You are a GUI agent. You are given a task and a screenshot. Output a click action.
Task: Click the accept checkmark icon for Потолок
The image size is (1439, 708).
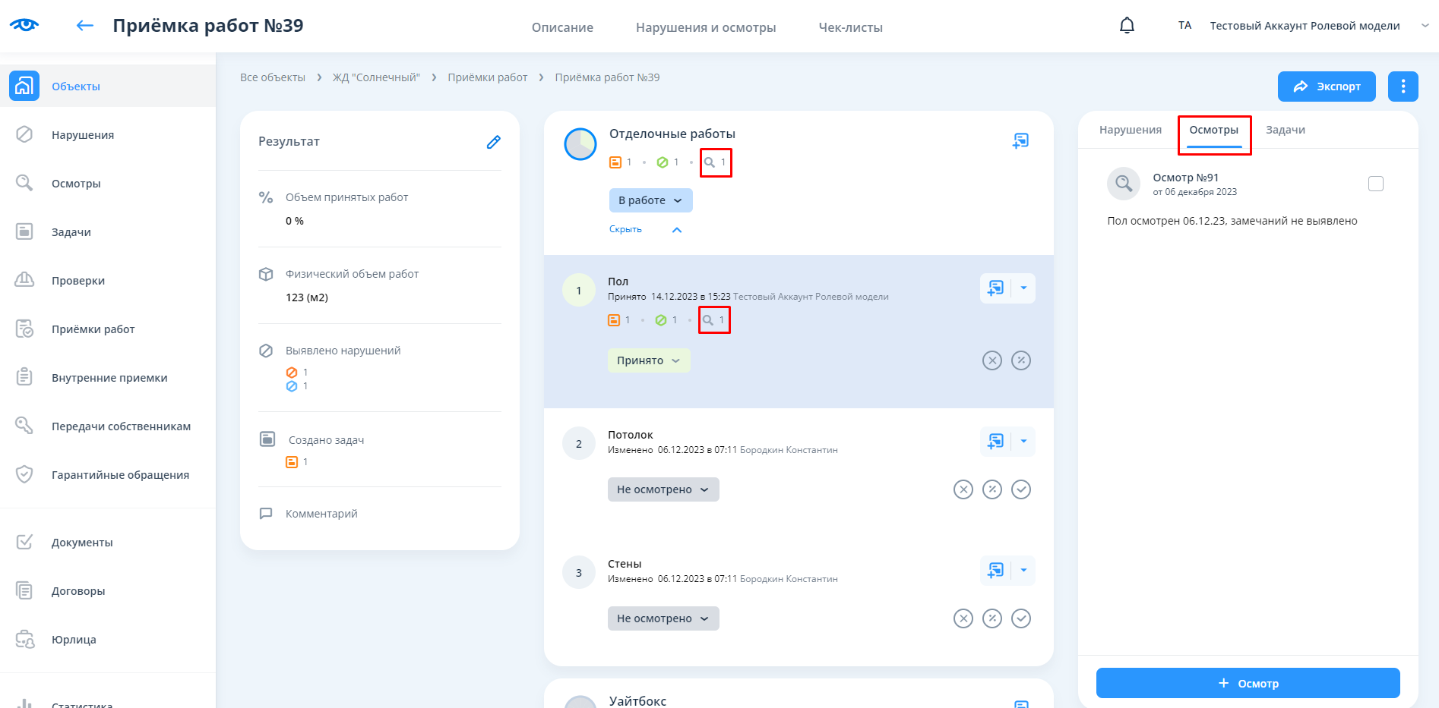tap(1021, 489)
